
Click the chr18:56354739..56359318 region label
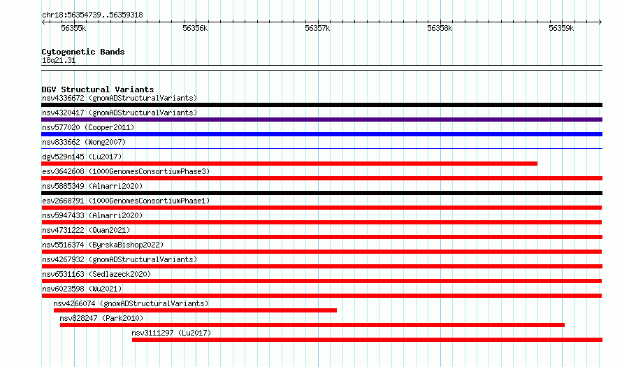[92, 15]
